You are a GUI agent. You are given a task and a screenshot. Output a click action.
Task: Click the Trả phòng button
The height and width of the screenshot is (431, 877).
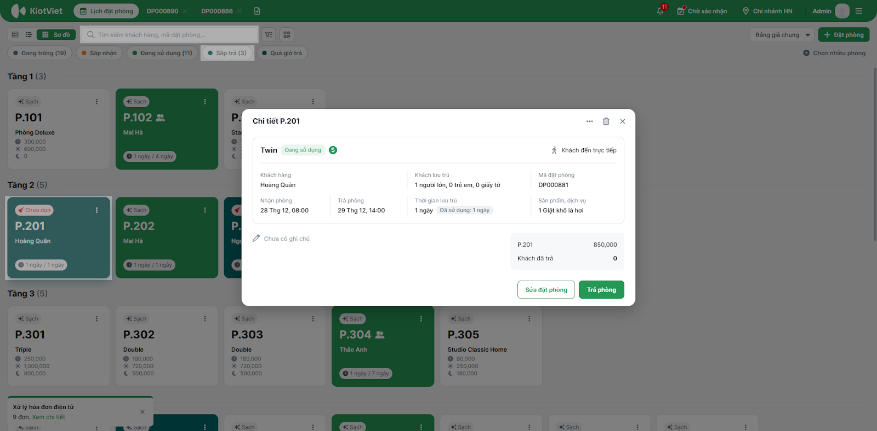point(601,290)
